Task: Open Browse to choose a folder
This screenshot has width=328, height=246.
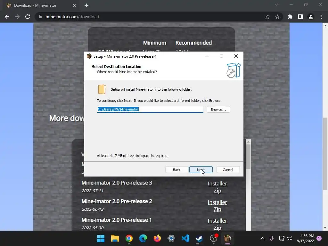Action: click(x=218, y=110)
